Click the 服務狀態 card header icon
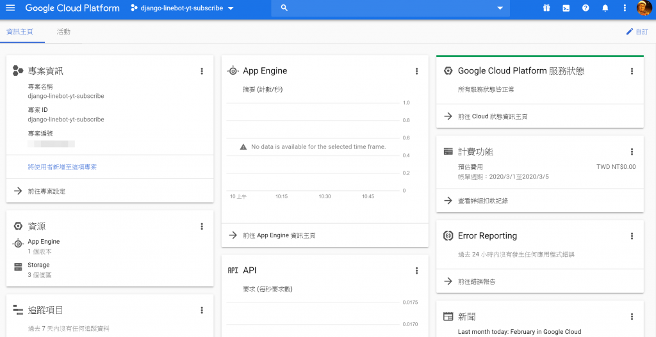Image resolution: width=656 pixels, height=337 pixels. click(x=448, y=71)
